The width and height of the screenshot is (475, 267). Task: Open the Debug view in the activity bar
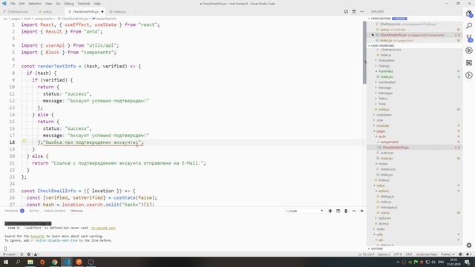(469, 50)
